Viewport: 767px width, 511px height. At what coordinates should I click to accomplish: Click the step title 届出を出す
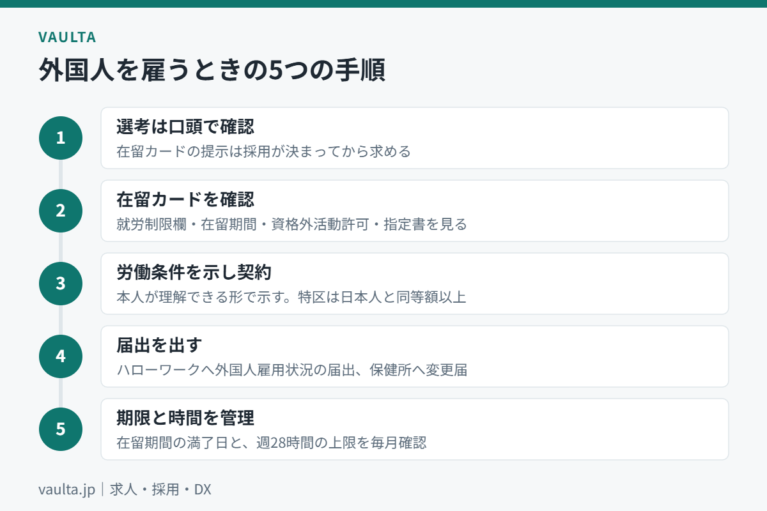159,345
